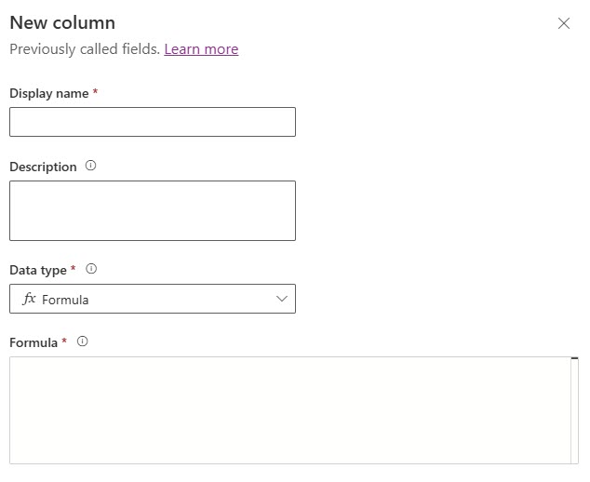Viewport: 590px width, 482px height.
Task: Click the info icon beside Formula label
Action: [82, 341]
